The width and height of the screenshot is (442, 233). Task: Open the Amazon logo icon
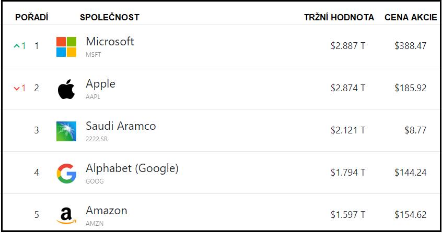[66, 216]
